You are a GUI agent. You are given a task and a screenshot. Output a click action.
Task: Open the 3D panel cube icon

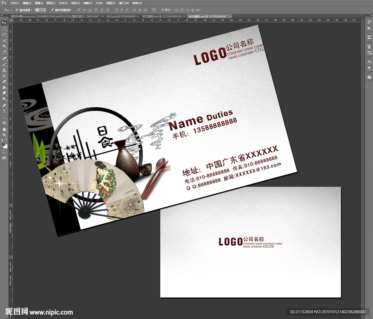(369, 77)
